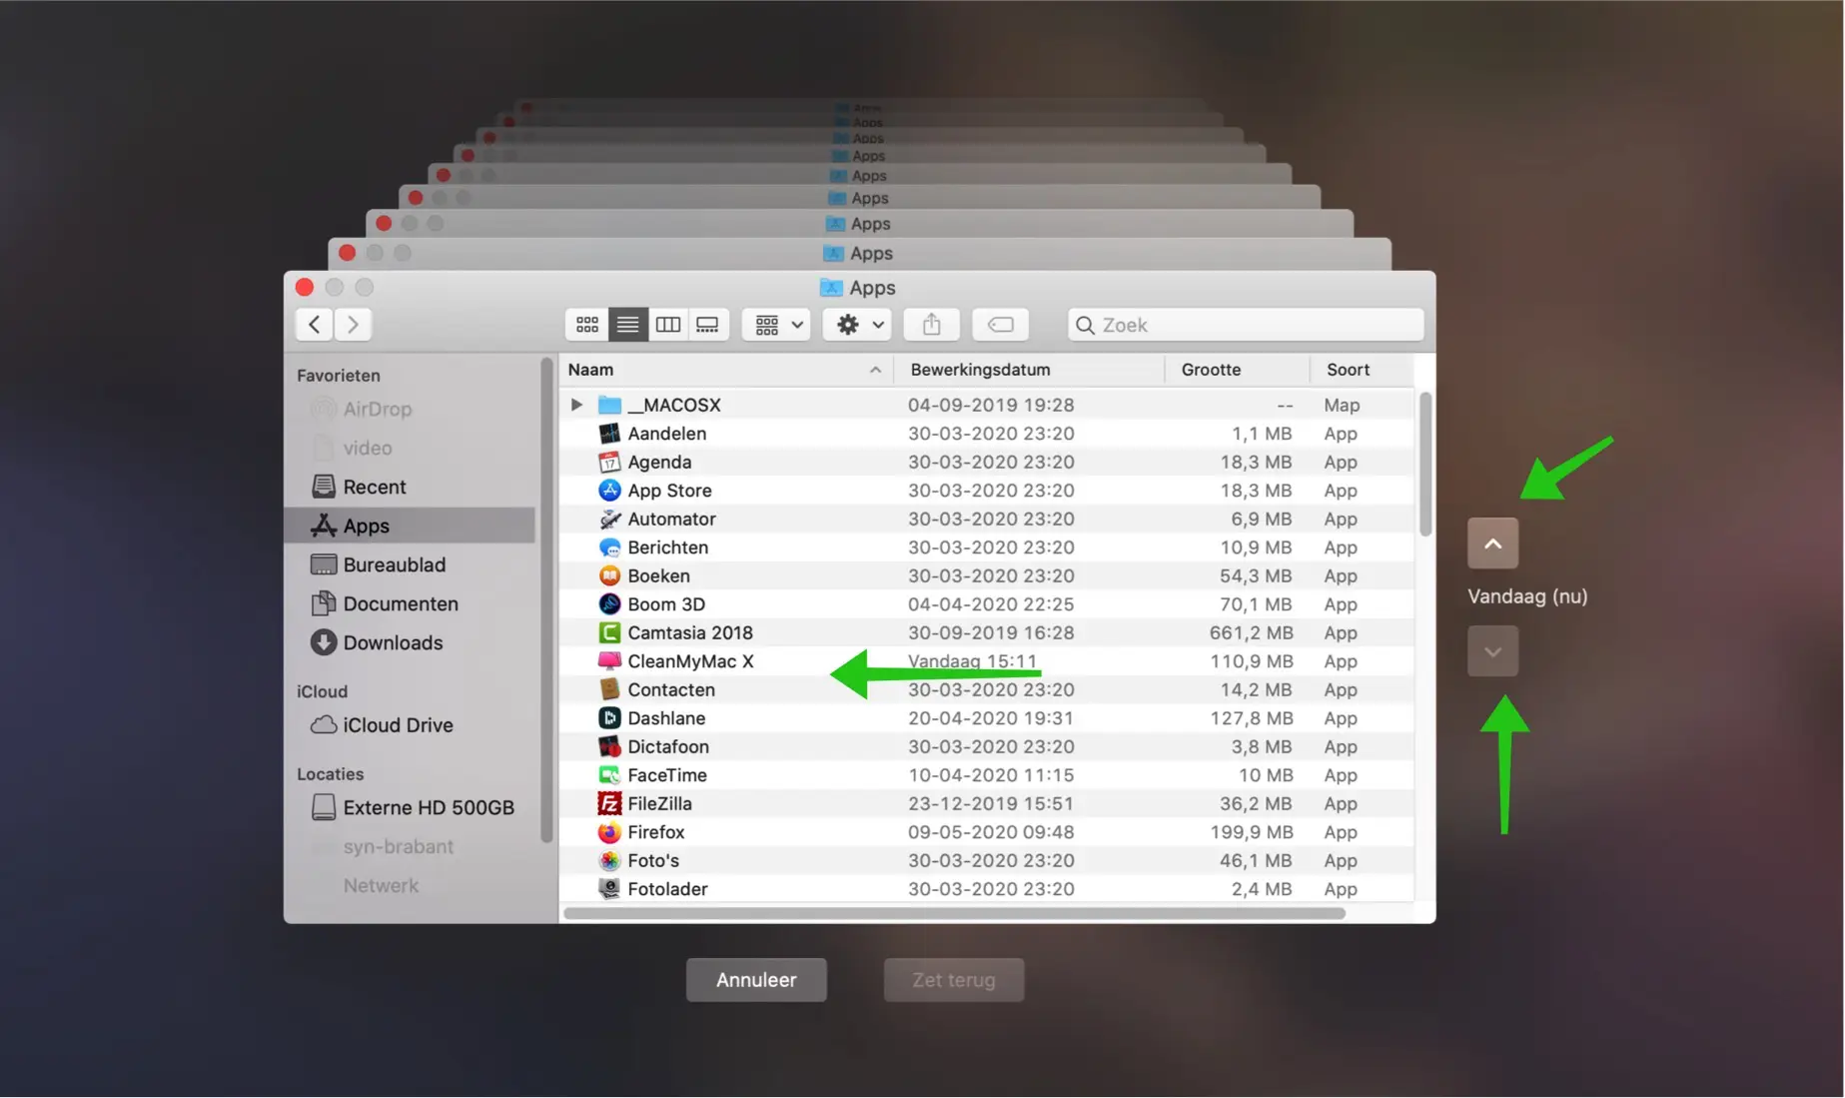This screenshot has height=1098, width=1845.
Task: Click the Aandelen app icon
Action: 609,434
